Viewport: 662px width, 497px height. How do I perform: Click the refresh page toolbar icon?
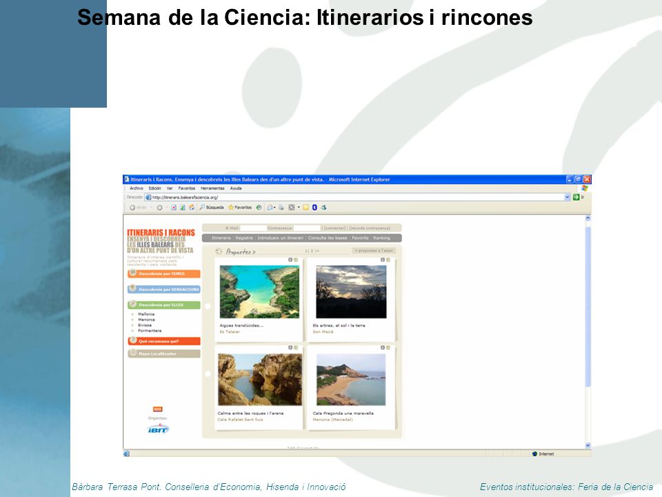[x=182, y=208]
